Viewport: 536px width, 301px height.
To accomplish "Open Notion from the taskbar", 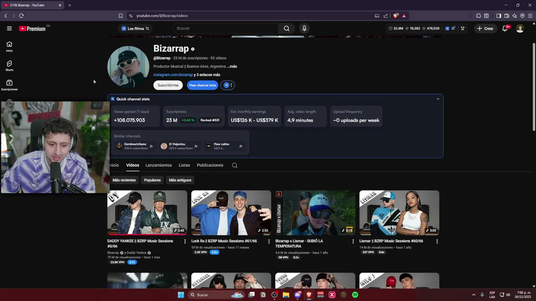I will [x=263, y=295].
